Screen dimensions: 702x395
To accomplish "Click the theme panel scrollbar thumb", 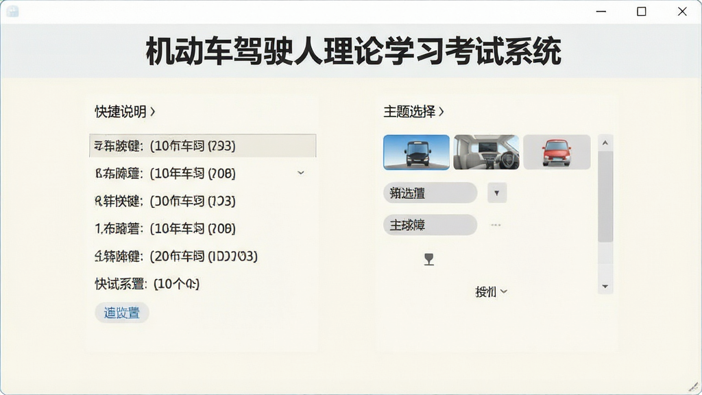I will pyautogui.click(x=605, y=196).
